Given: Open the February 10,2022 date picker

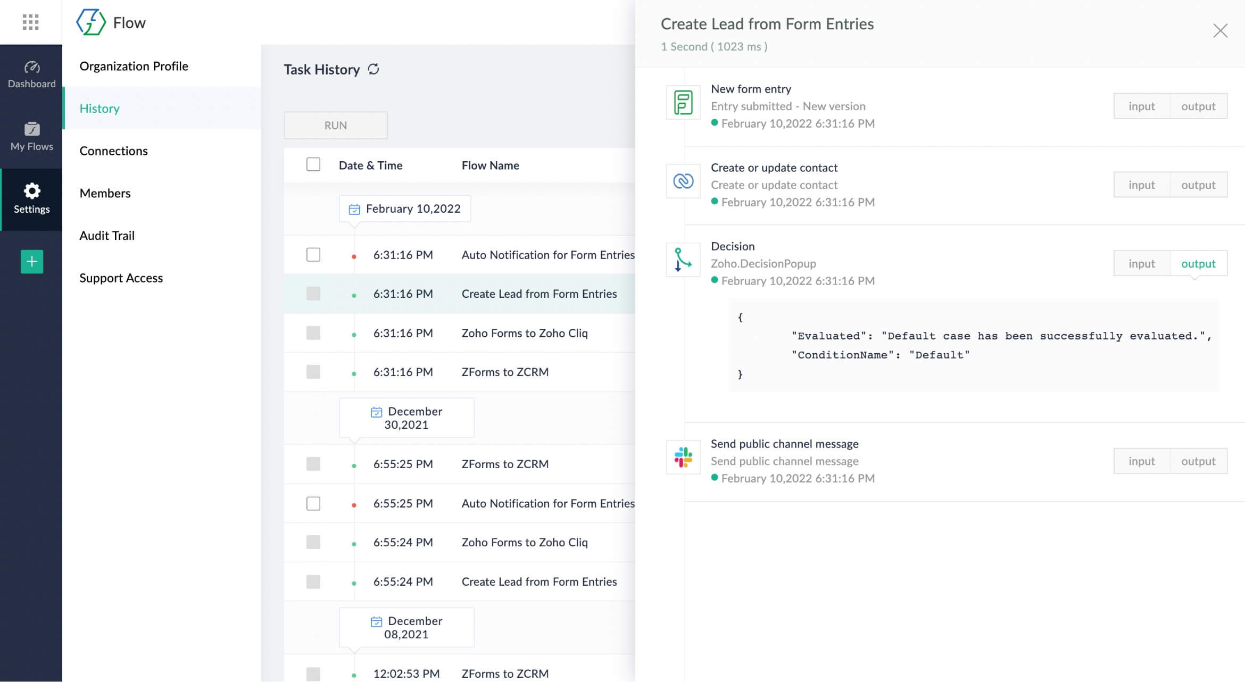Looking at the screenshot, I should (x=405, y=209).
